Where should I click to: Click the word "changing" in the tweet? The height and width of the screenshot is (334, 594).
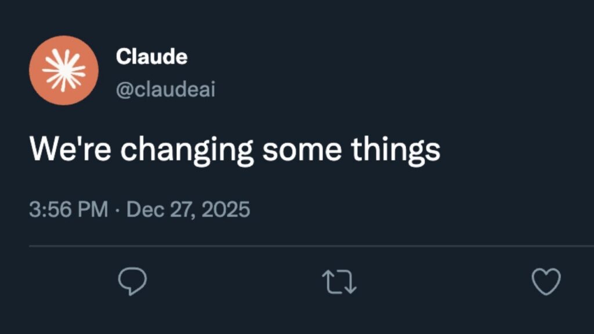(x=187, y=151)
